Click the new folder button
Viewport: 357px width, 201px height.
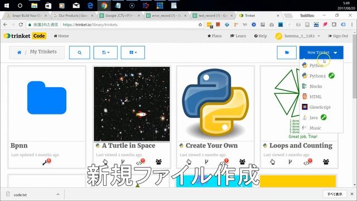coord(287,52)
